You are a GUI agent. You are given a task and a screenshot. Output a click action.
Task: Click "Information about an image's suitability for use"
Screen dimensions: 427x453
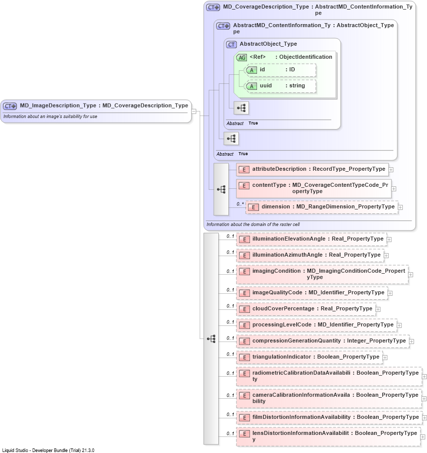50,117
